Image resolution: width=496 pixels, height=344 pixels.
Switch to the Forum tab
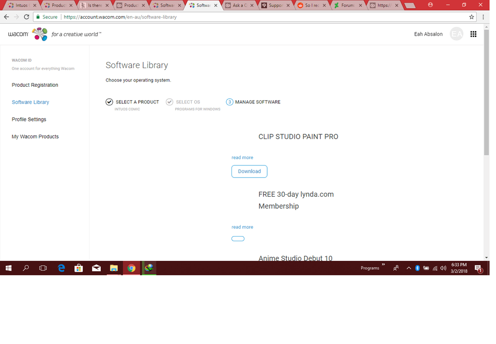coord(347,5)
